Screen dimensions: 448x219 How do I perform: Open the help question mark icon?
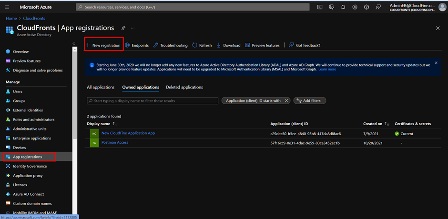367,7
